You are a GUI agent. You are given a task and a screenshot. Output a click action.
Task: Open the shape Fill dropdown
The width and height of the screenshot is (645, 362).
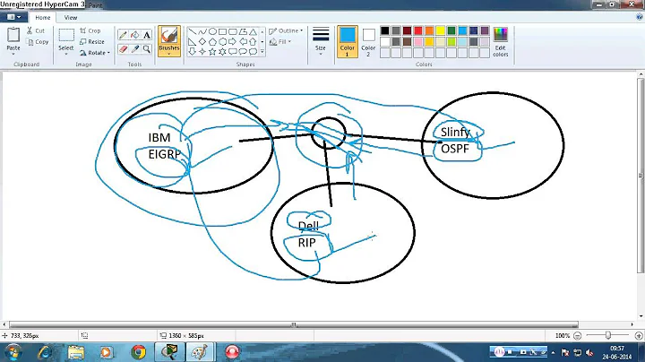(x=280, y=41)
